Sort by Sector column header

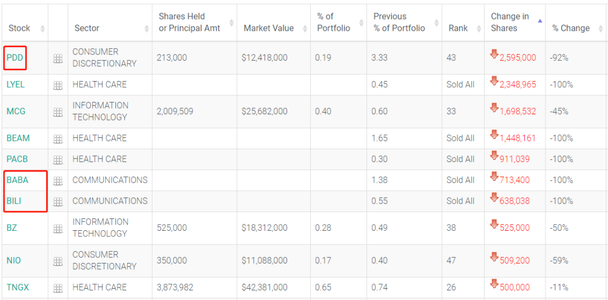[x=87, y=28]
